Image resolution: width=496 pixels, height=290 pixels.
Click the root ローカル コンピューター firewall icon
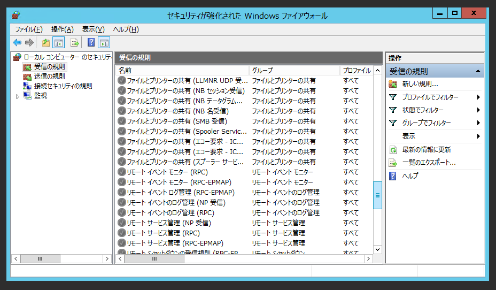(x=17, y=57)
